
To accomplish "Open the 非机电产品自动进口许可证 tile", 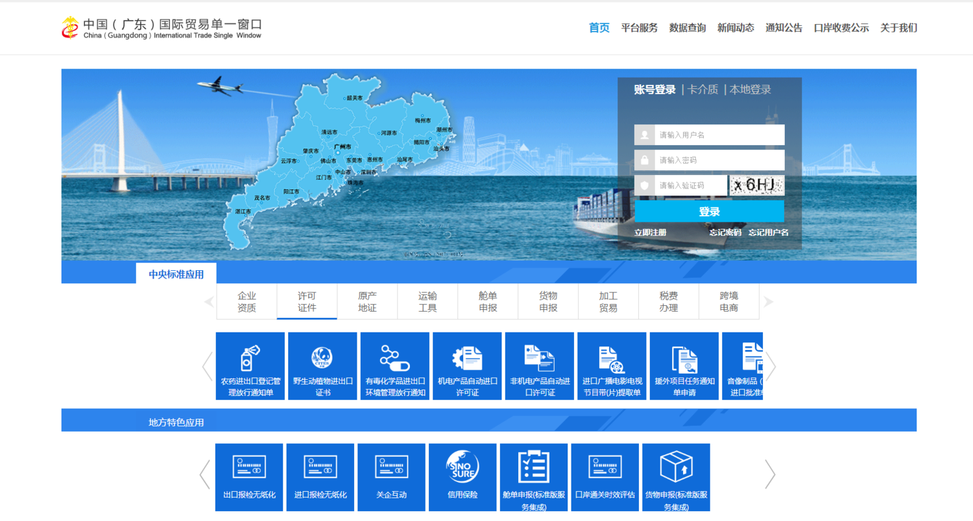I will 540,366.
